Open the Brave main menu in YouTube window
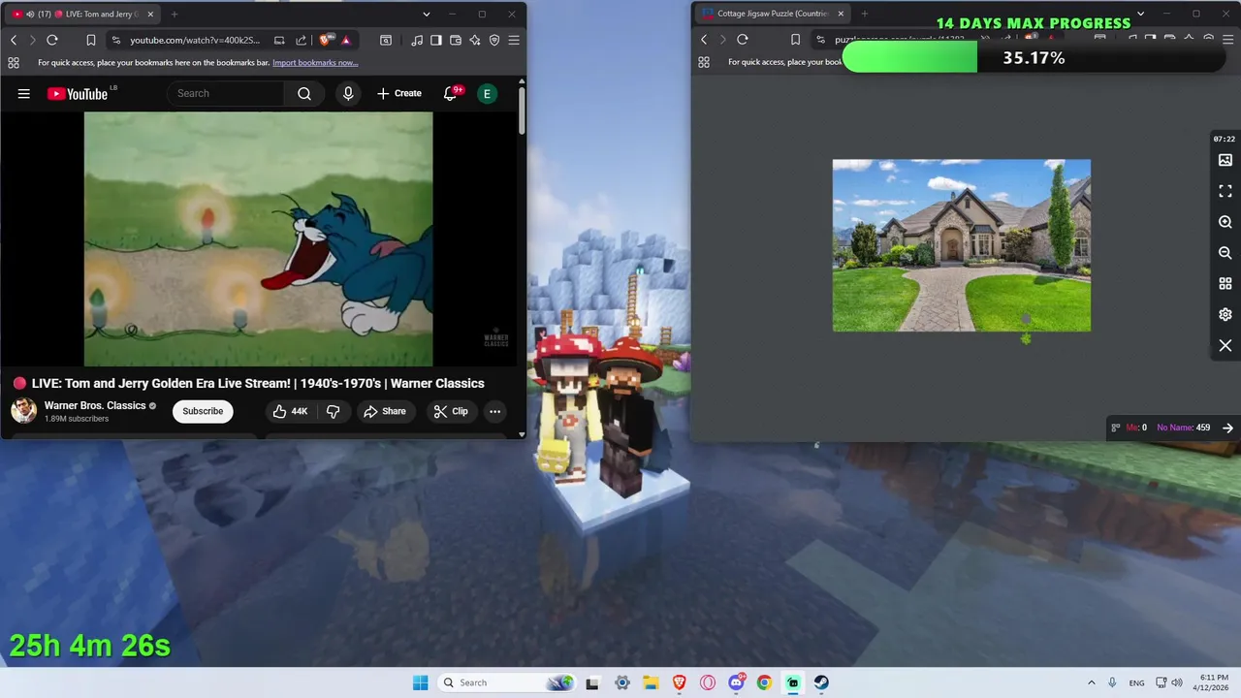This screenshot has height=698, width=1241. pyautogui.click(x=514, y=40)
